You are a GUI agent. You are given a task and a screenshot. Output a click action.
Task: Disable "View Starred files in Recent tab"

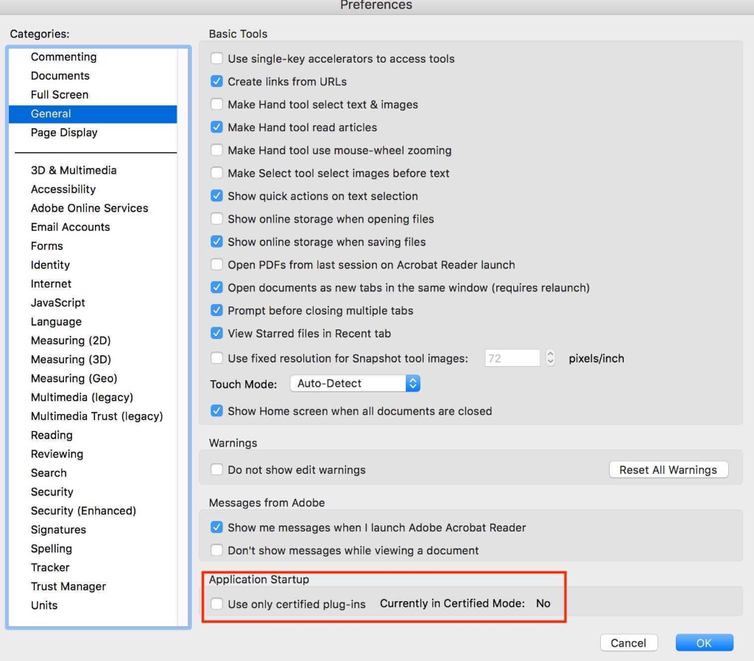216,333
